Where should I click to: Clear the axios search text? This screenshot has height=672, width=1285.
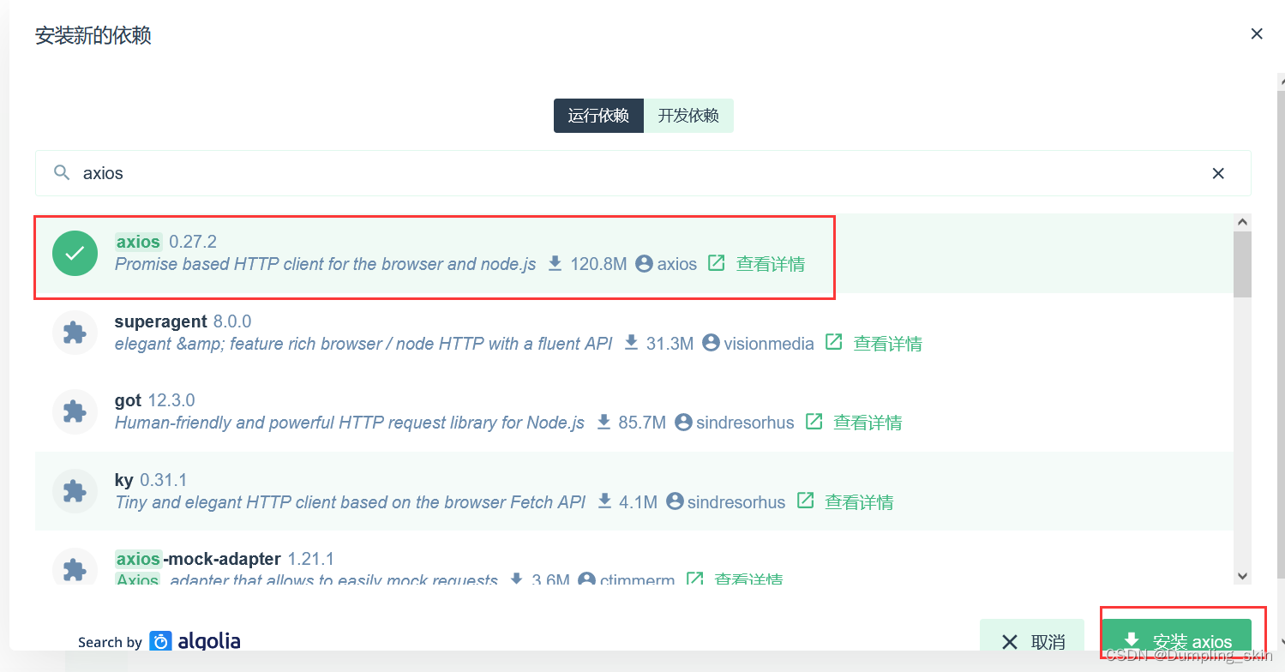[x=1218, y=173]
